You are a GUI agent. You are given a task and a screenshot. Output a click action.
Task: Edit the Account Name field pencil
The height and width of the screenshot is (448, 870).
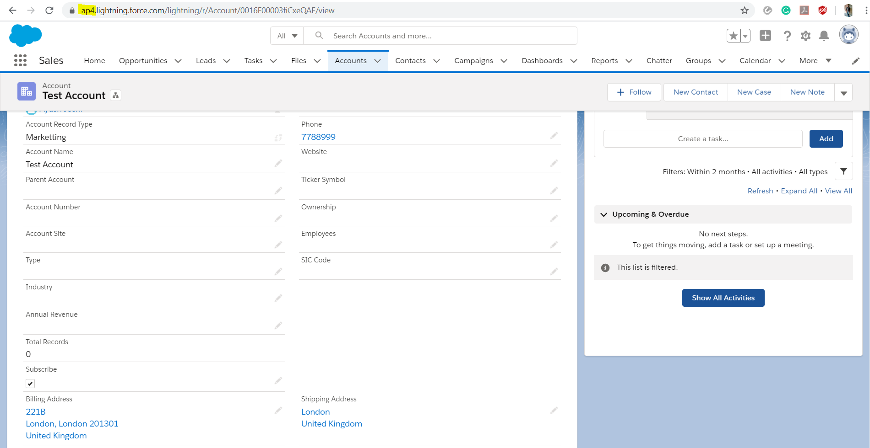[278, 163]
